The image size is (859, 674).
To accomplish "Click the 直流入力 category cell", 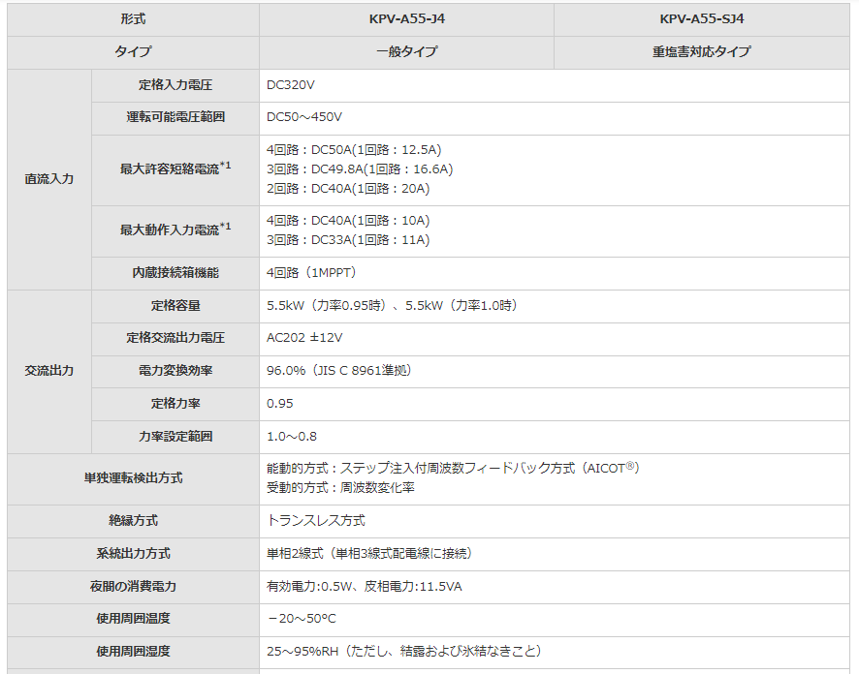I will [x=49, y=179].
